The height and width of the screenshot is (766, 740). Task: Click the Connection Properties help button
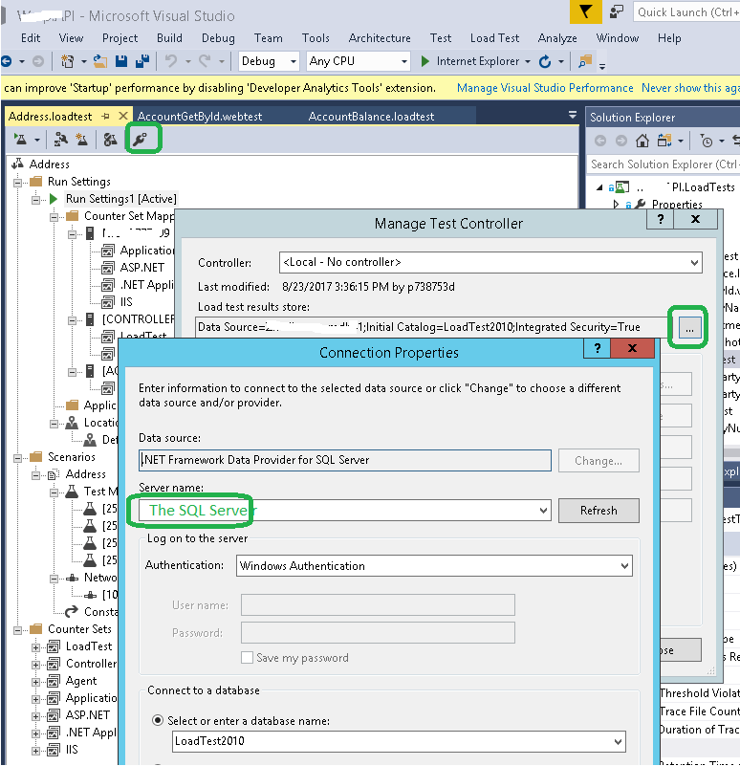(597, 348)
